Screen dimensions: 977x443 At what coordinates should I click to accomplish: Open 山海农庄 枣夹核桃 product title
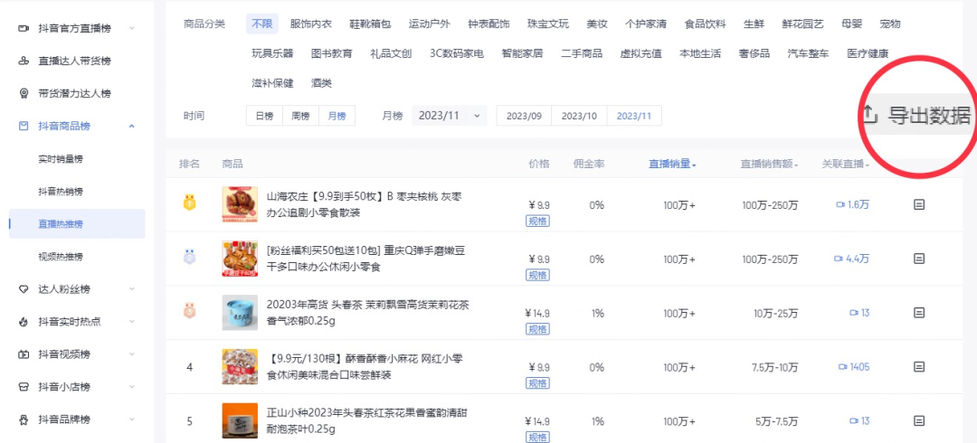[365, 204]
